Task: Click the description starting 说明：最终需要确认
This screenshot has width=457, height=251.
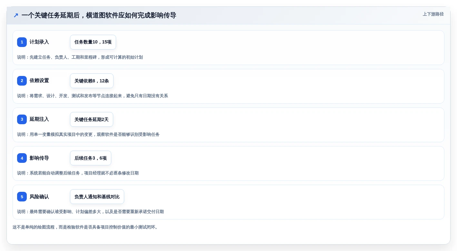Action: click(x=90, y=212)
